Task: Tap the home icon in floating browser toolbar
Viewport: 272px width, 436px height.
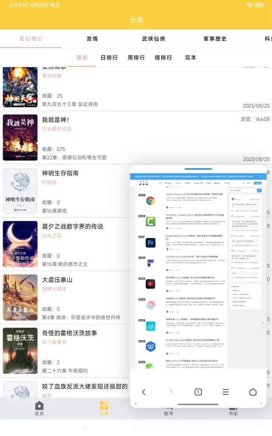Action: 253,392
